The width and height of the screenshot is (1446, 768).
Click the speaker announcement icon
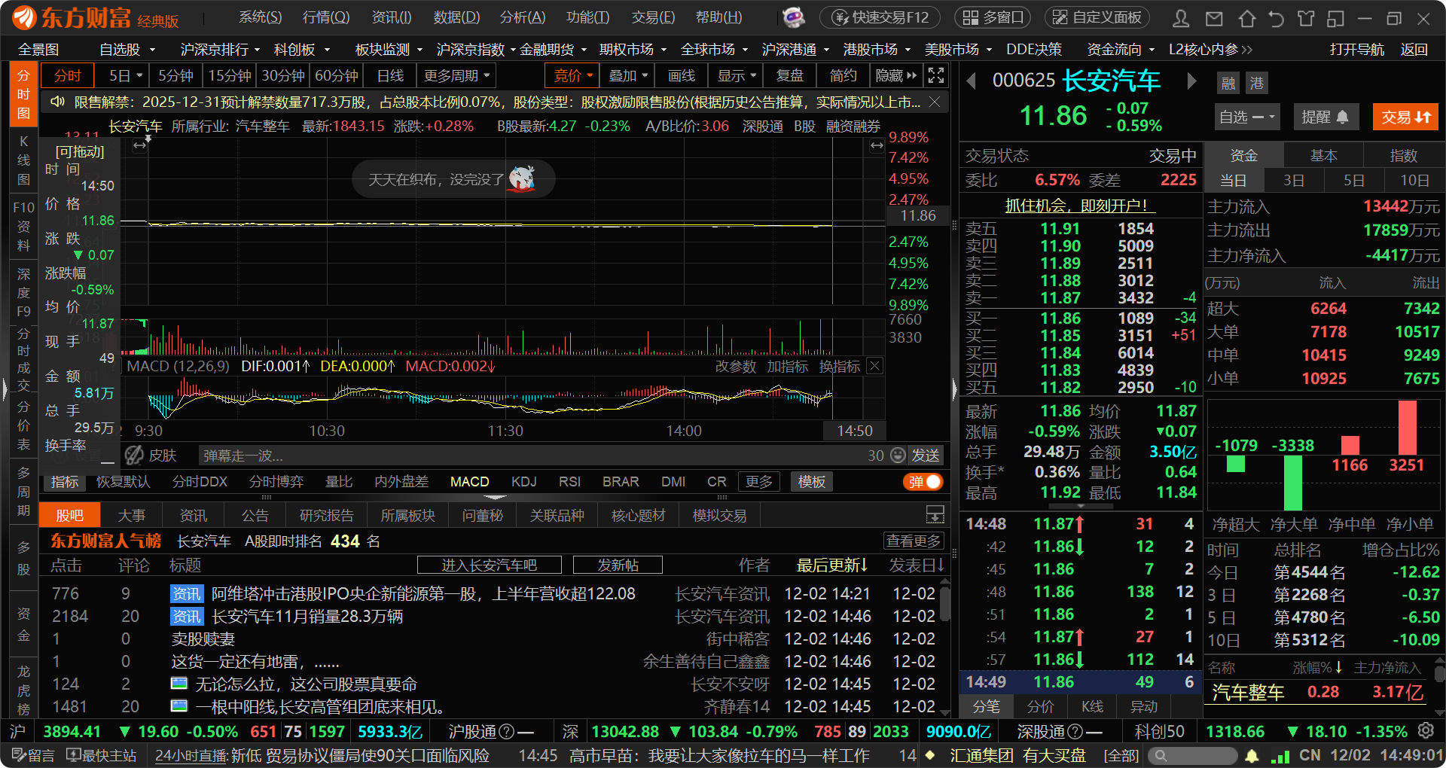click(x=57, y=102)
